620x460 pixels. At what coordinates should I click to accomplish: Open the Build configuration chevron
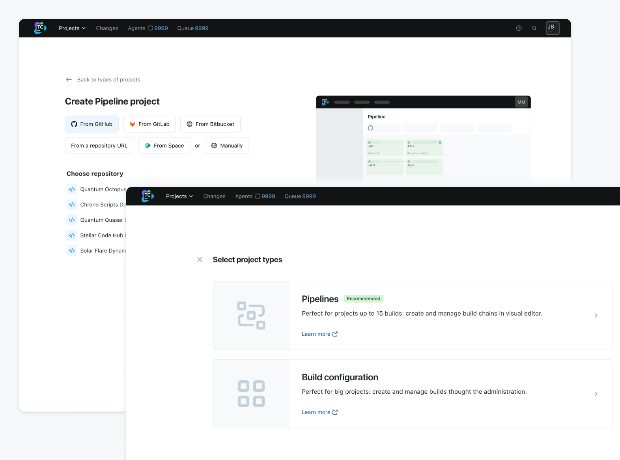pyautogui.click(x=596, y=394)
